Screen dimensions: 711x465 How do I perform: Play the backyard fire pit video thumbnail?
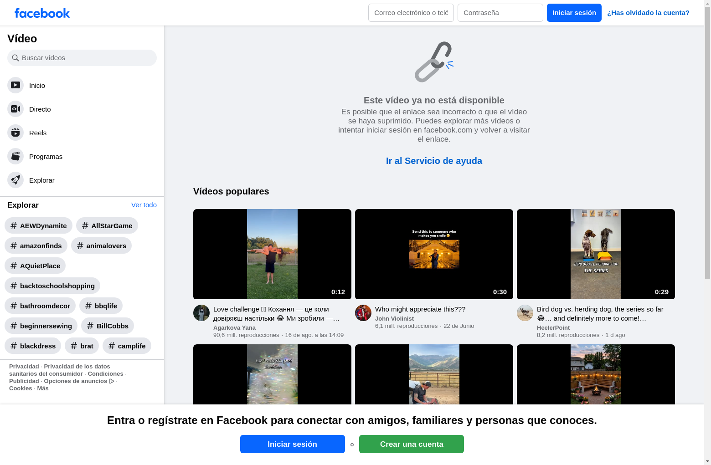(596, 374)
